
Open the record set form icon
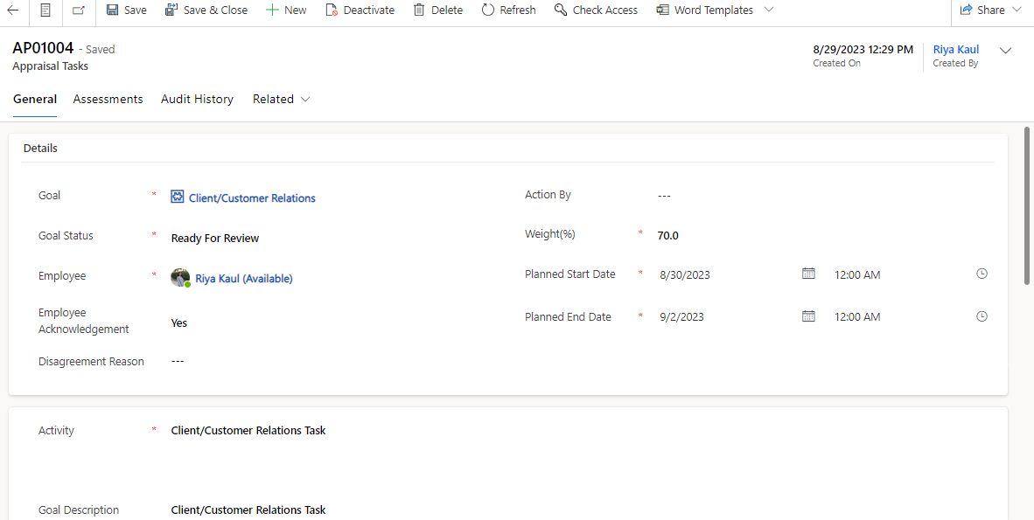coord(45,10)
